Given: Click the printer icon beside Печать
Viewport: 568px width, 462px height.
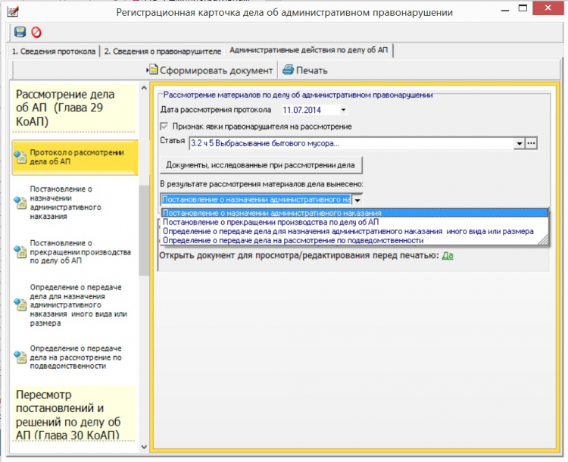Looking at the screenshot, I should pos(288,69).
